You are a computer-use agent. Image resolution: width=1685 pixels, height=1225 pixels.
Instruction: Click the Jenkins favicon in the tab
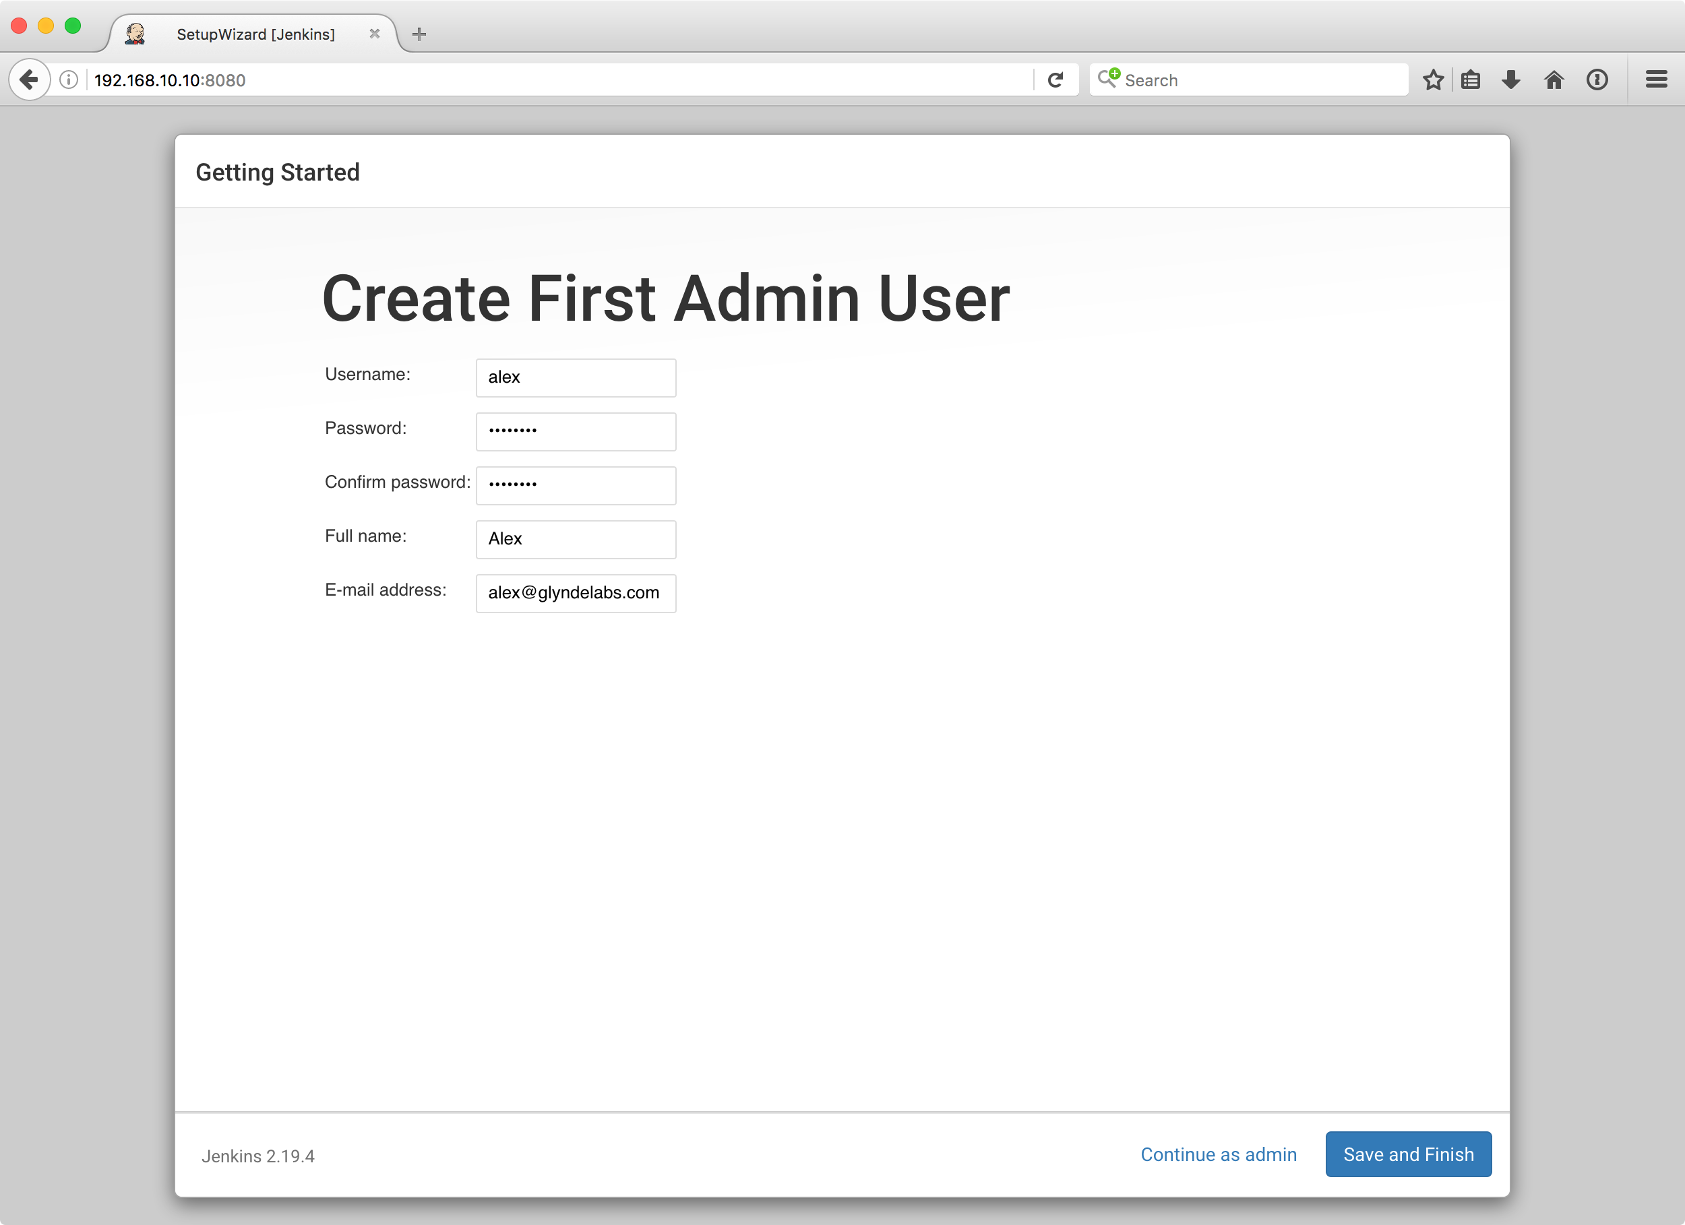135,34
